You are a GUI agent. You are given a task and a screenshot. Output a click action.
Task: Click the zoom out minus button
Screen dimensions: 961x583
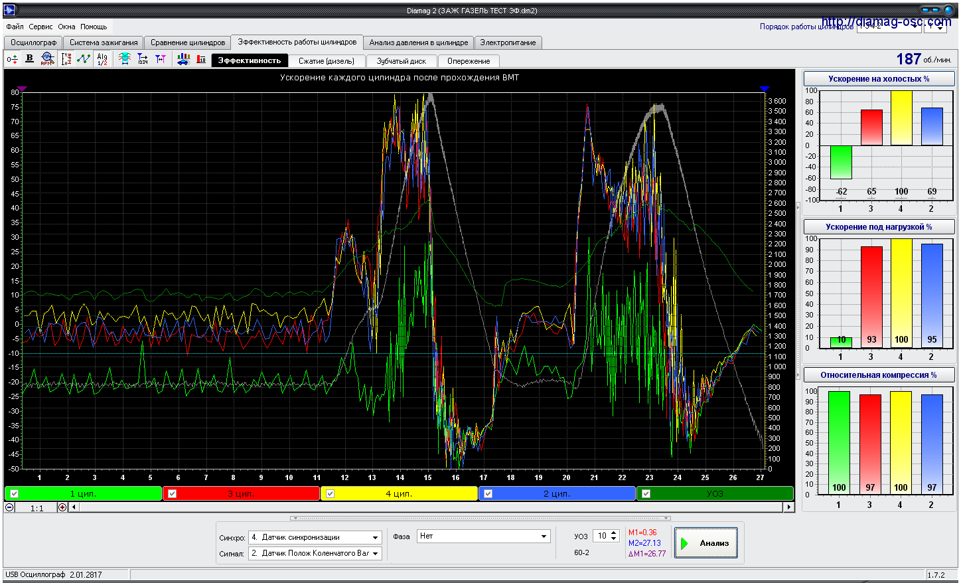9,507
